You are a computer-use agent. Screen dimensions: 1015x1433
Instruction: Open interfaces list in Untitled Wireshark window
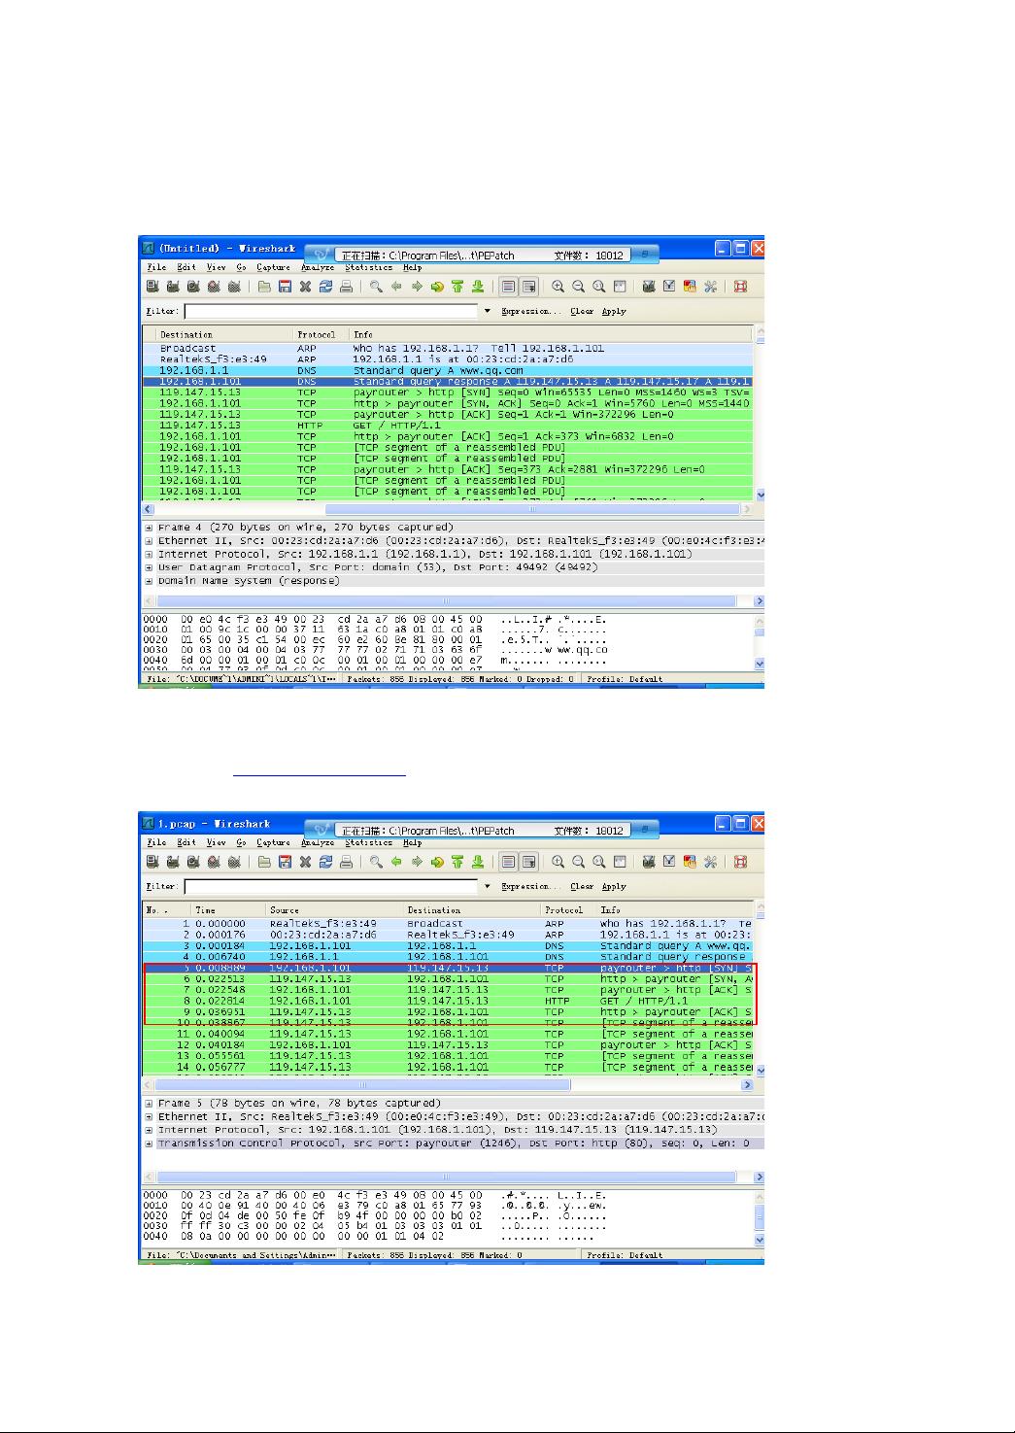point(152,287)
